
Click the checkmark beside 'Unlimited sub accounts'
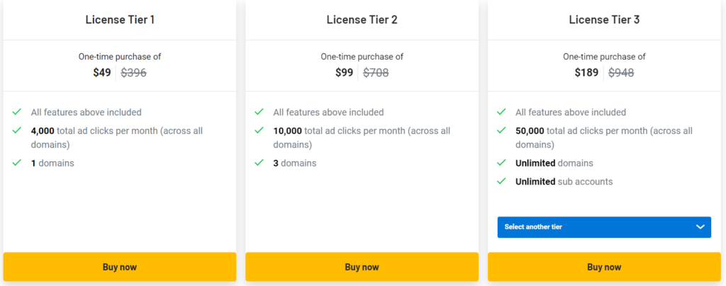tap(502, 182)
